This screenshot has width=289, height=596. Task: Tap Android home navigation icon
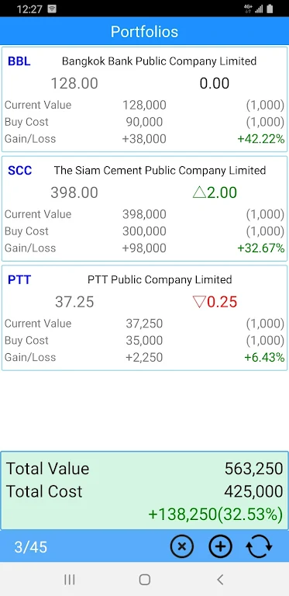144,580
